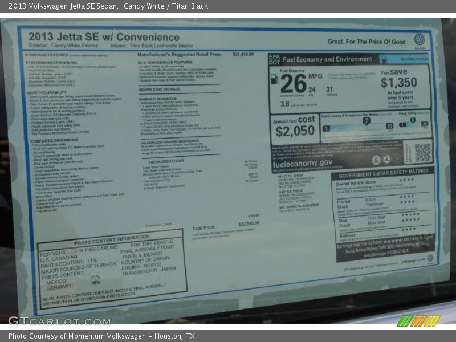The width and height of the screenshot is (456, 342).
Task: Click the 'SAFETY/DURABILITY' section heading
Action: click(x=47, y=92)
